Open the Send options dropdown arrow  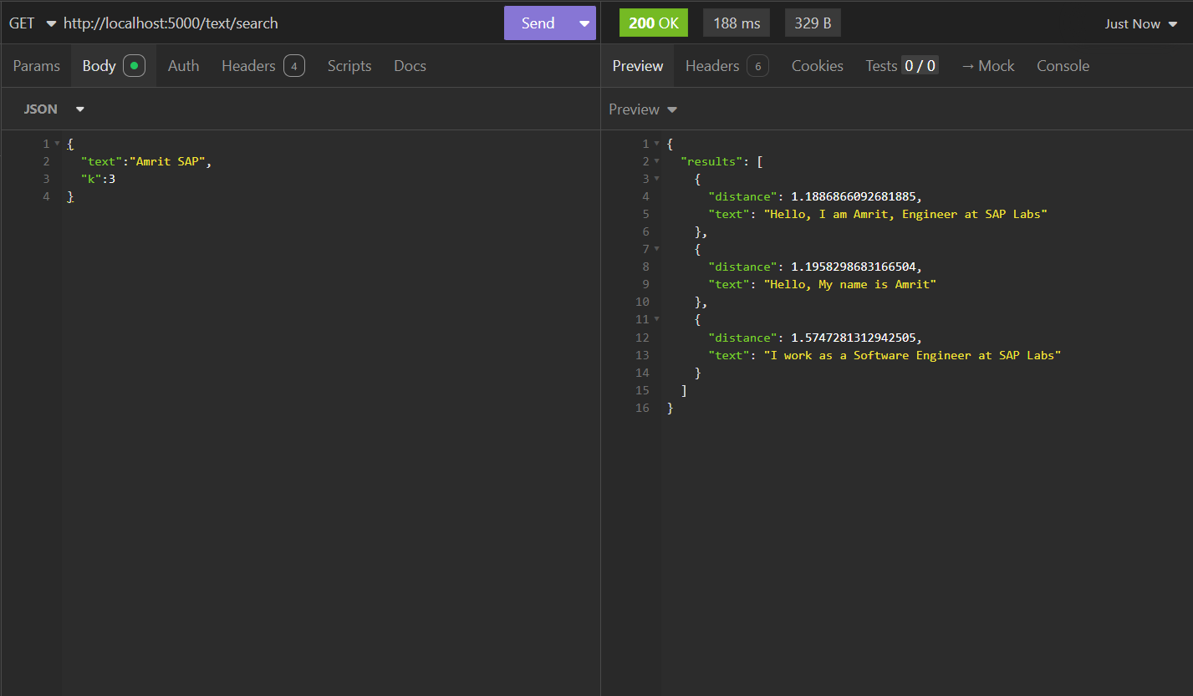(584, 23)
